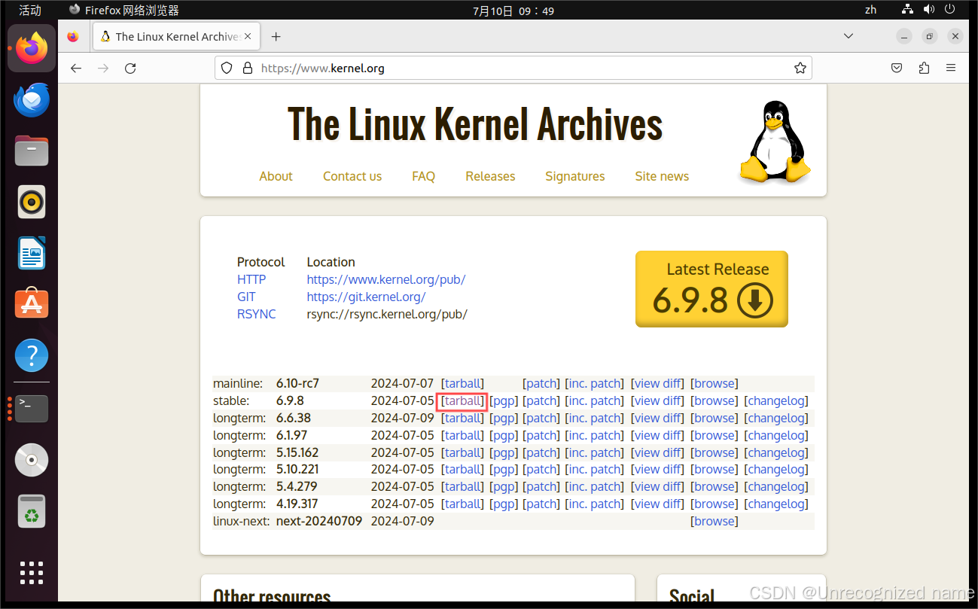Open the Firefox hamburger application menu
Viewport: 978px width, 609px height.
[x=951, y=68]
